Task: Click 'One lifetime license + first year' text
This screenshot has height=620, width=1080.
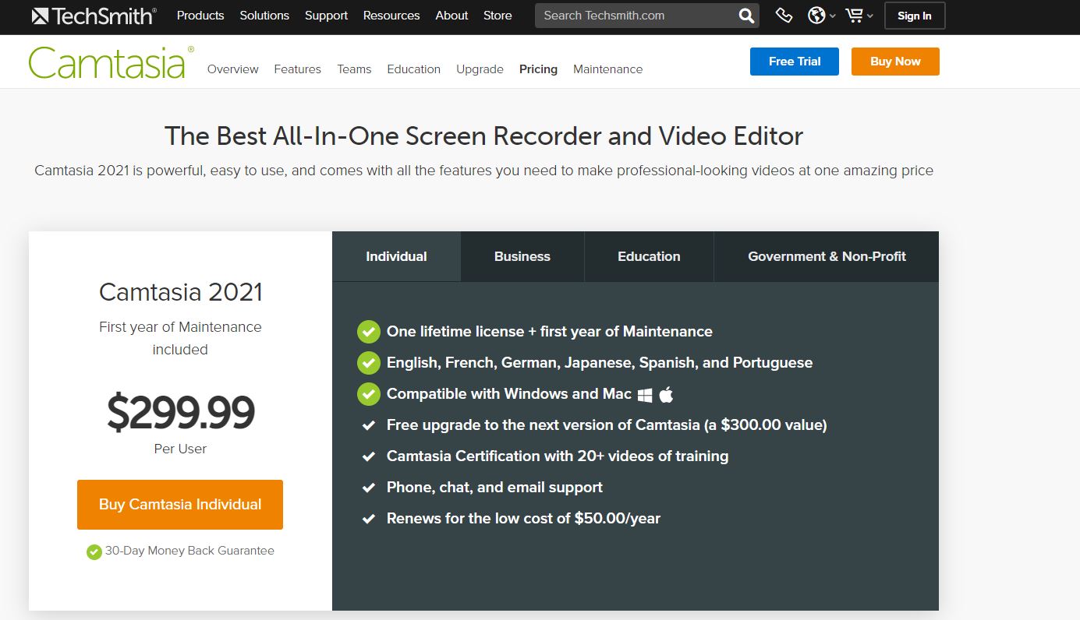Action: pos(550,332)
